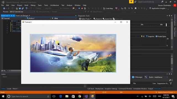Click the Open File folder icon
The image size is (177, 99).
pos(17,9)
